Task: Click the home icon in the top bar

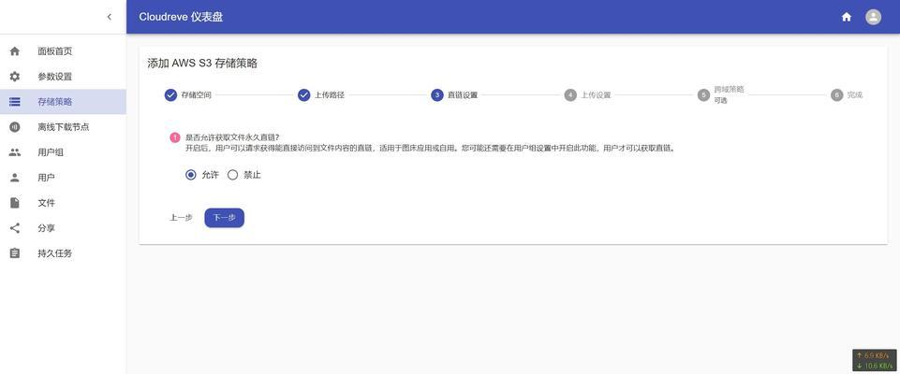Action: pos(846,17)
